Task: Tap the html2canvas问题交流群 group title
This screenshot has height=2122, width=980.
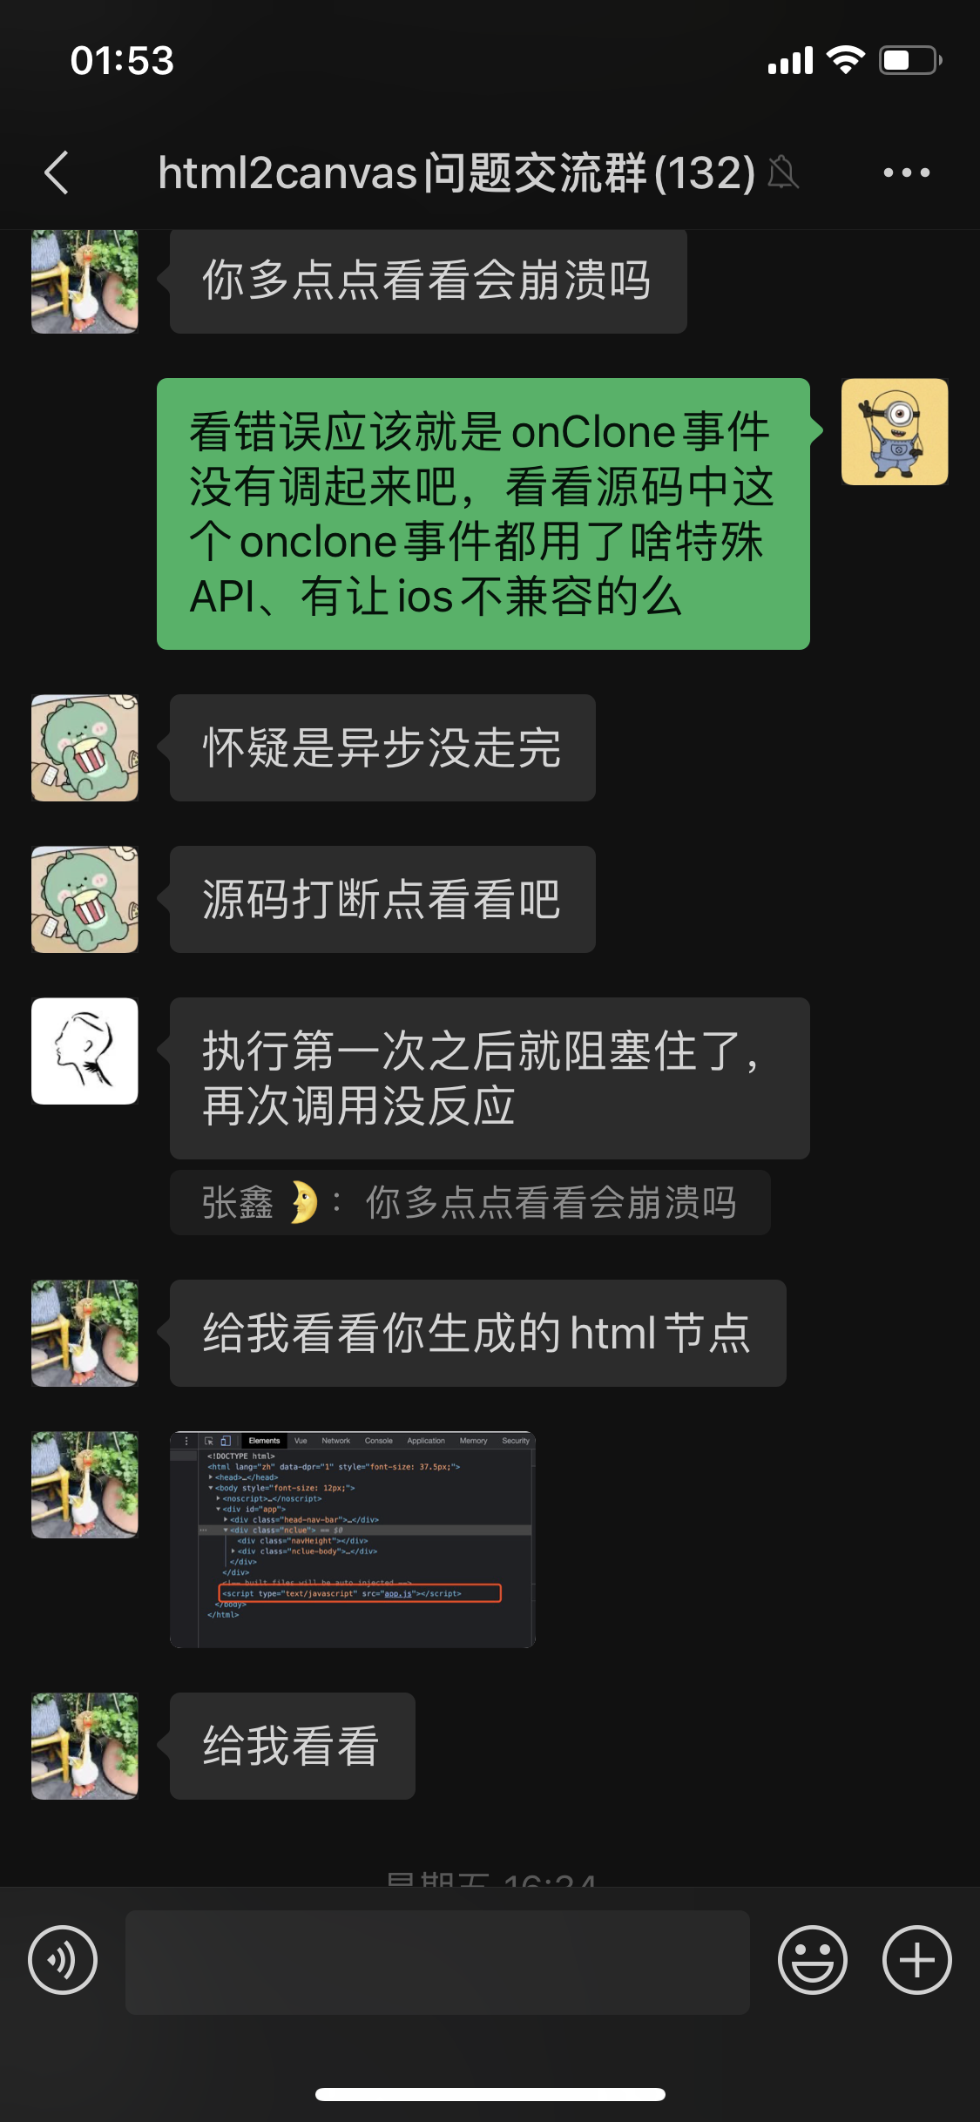Action: (x=456, y=172)
